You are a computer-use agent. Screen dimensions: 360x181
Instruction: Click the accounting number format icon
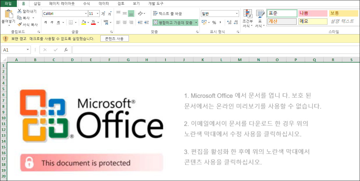click(204, 22)
